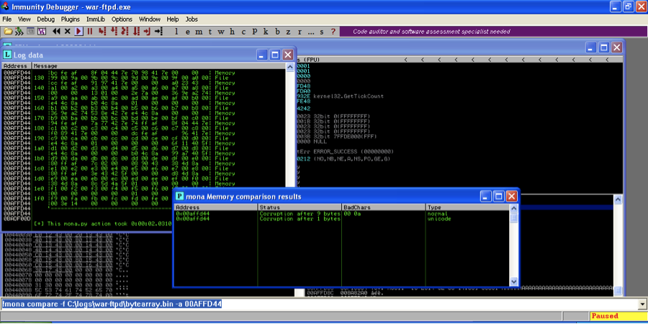
Task: Open call stack with 'k' button
Action: click(x=266, y=32)
